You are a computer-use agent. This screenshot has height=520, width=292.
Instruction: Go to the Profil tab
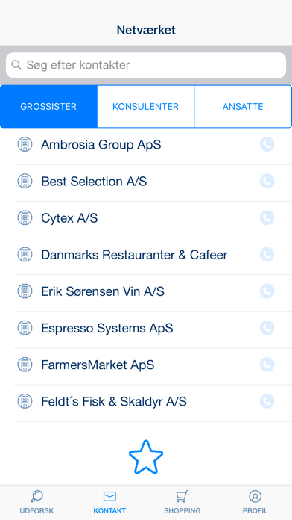(x=255, y=502)
